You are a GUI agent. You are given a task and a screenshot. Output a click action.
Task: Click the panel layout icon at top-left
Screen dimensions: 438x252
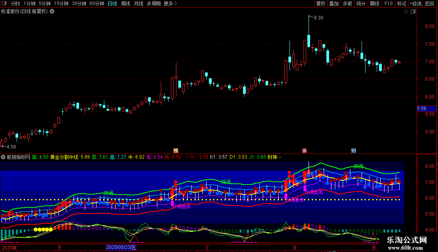pos(4,3)
